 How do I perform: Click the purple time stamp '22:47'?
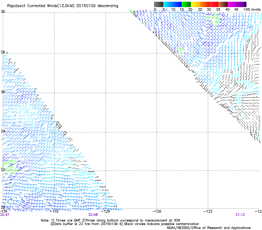[5, 215]
